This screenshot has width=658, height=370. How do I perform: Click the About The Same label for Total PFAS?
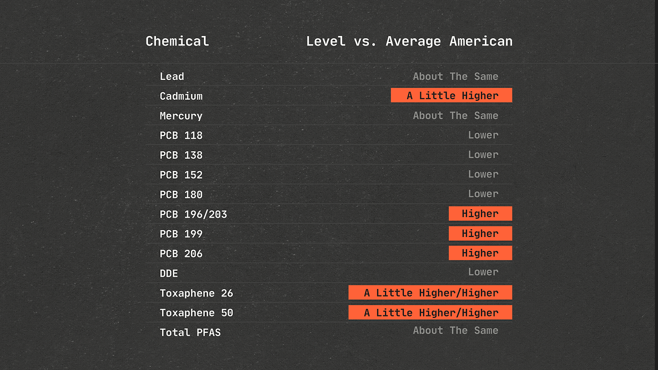click(x=455, y=330)
